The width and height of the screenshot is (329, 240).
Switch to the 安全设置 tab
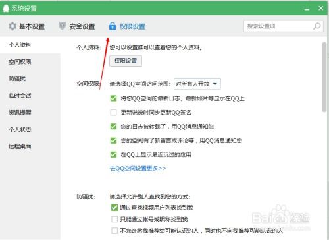point(77,26)
